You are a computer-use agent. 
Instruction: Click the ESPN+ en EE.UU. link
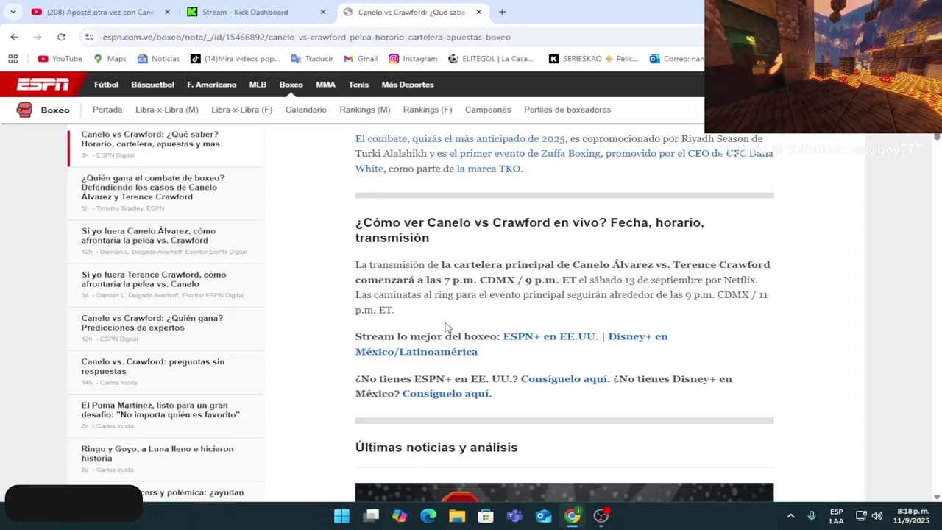[x=550, y=336]
